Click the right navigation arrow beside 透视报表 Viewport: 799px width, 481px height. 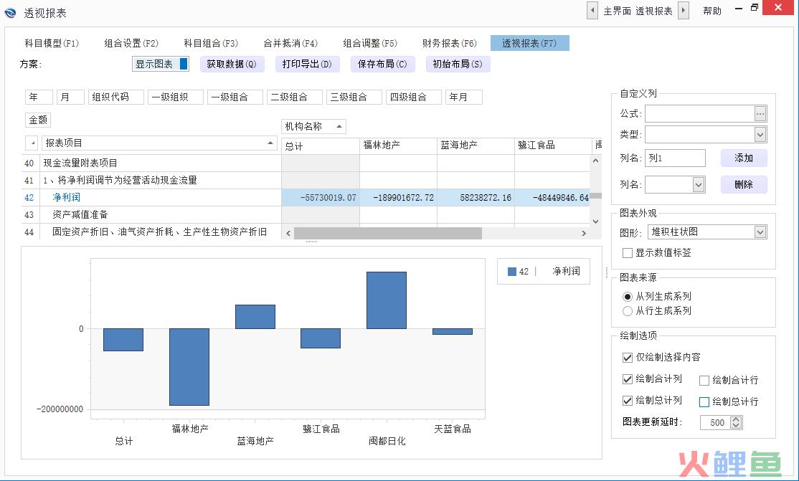coord(684,11)
